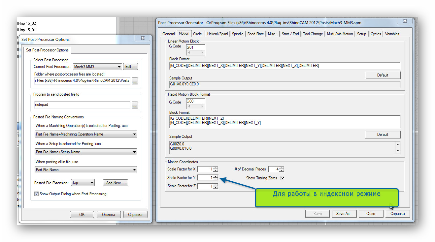Open Current Post Processor dropdown
435x242 pixels.
pos(97,67)
